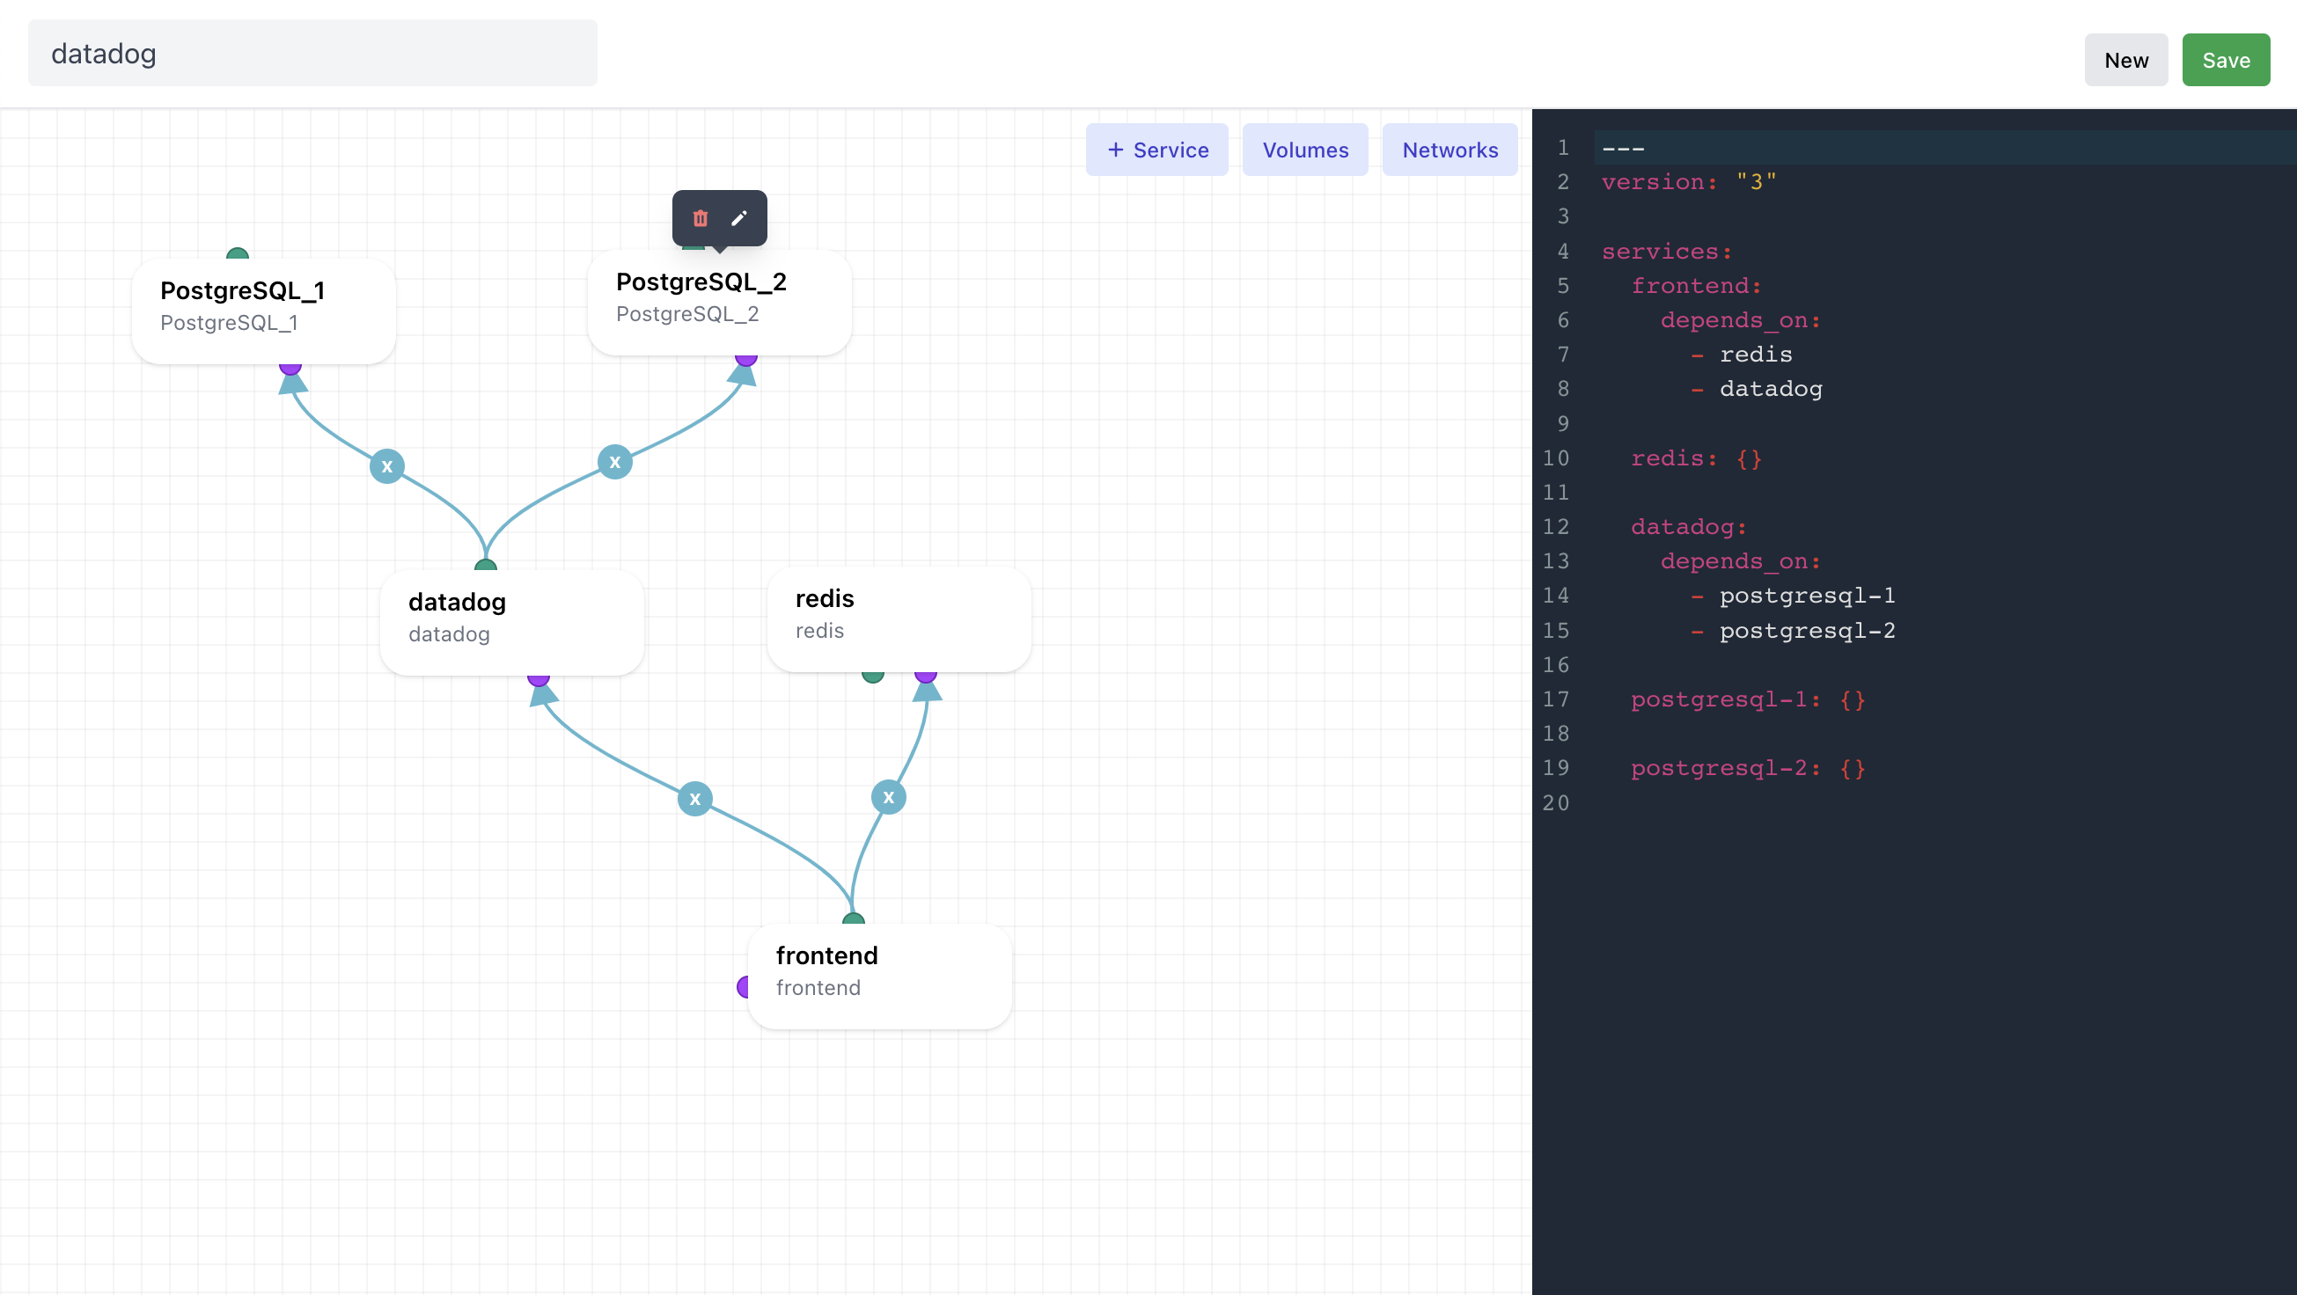Click the purple endpoint left of frontend
Screen dimensions: 2297x1295
click(743, 986)
